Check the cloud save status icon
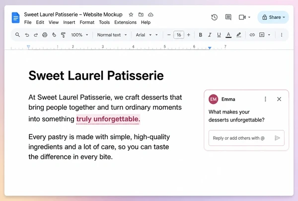Image resolution: width=298 pixels, height=201 pixels. pos(150,14)
